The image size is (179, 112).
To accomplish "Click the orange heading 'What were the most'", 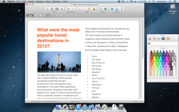I will 58,30.
